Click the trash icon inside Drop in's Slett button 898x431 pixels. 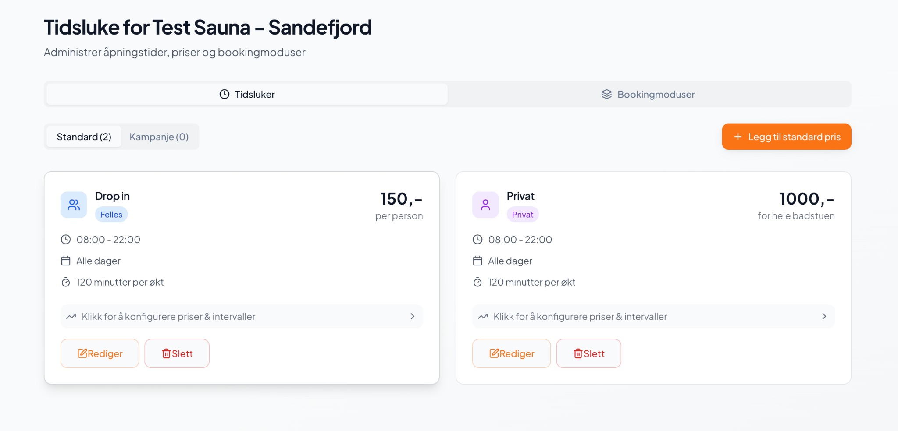(x=166, y=353)
